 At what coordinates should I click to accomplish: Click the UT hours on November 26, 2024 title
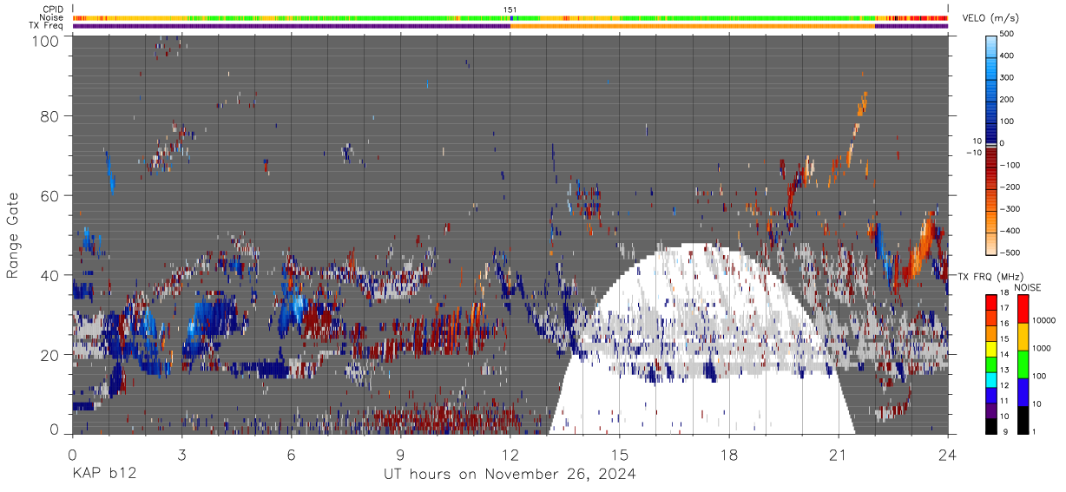[x=510, y=474]
